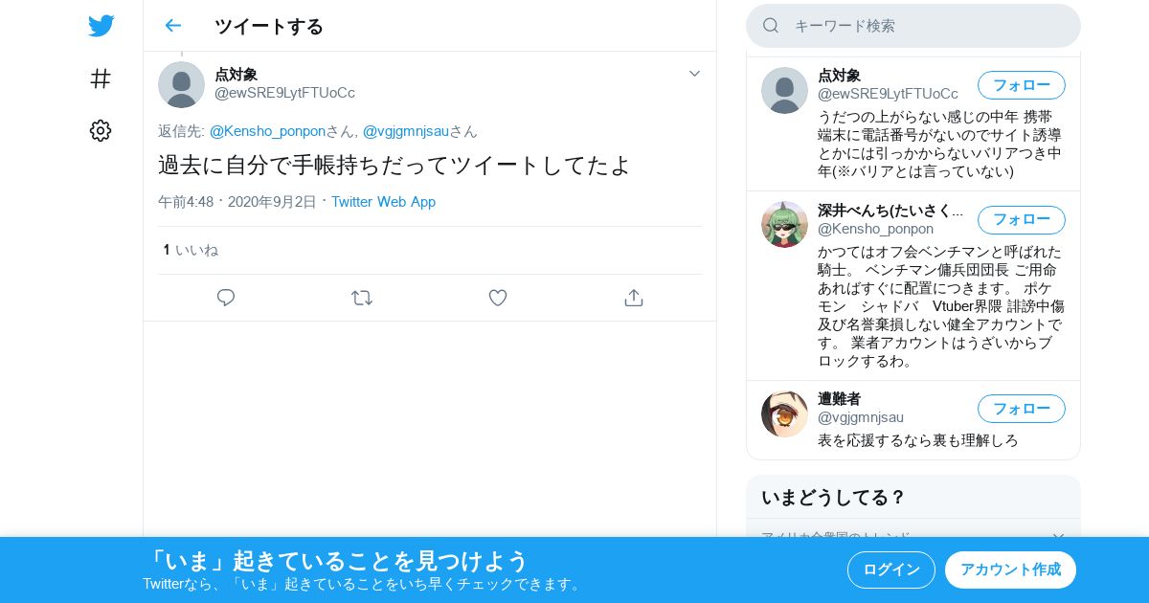The height and width of the screenshot is (603, 1149).
Task: Go back using the left arrow
Action: coord(172,26)
